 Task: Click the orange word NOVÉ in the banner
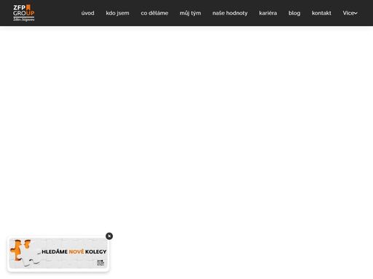(76, 252)
